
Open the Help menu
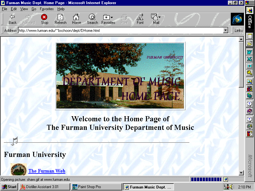point(61,9)
